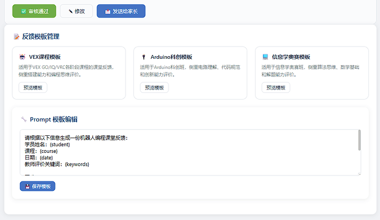Click the 修改 edit button
The image size is (380, 220).
(x=77, y=11)
